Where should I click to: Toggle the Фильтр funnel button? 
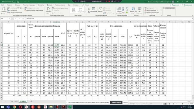coord(100,10)
